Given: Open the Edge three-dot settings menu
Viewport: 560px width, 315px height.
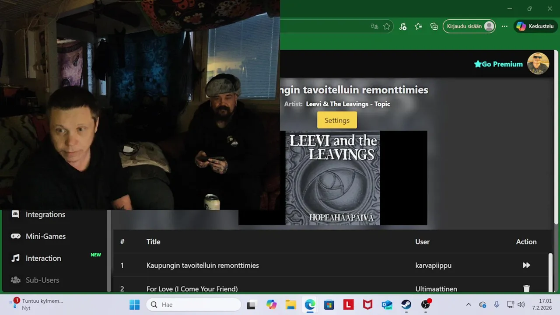Looking at the screenshot, I should point(504,26).
